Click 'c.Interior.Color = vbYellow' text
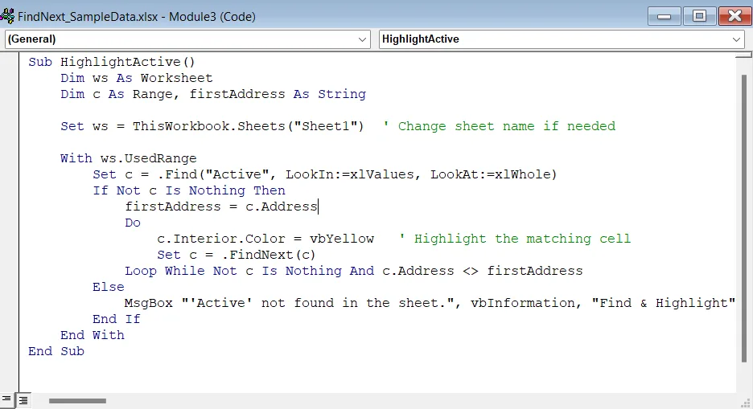 [x=265, y=239]
